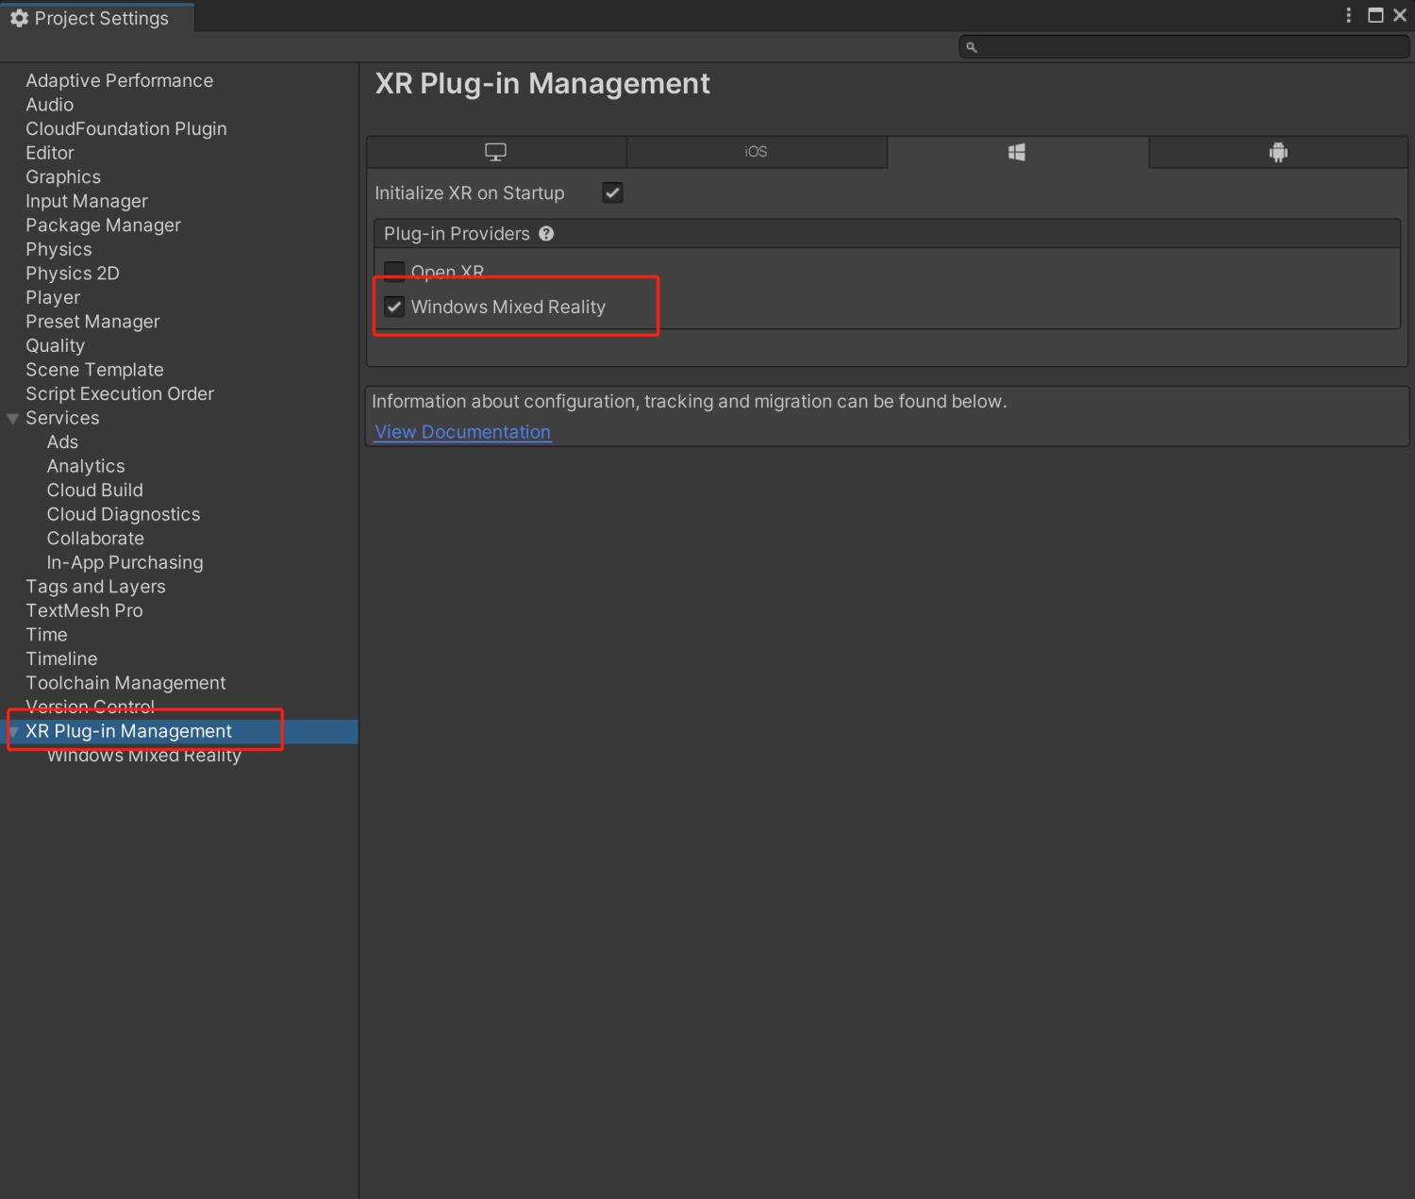Open Editor settings
This screenshot has width=1415, height=1199.
click(x=50, y=153)
